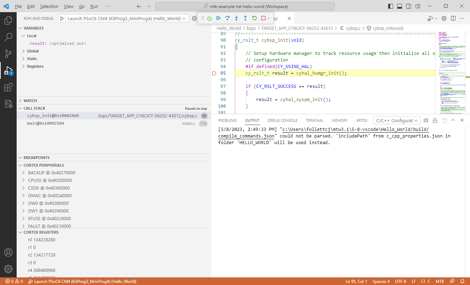Image resolution: width=470 pixels, height=285 pixels.
Task: Toggle the secondary side bar layout icon
Action: tap(409, 6)
